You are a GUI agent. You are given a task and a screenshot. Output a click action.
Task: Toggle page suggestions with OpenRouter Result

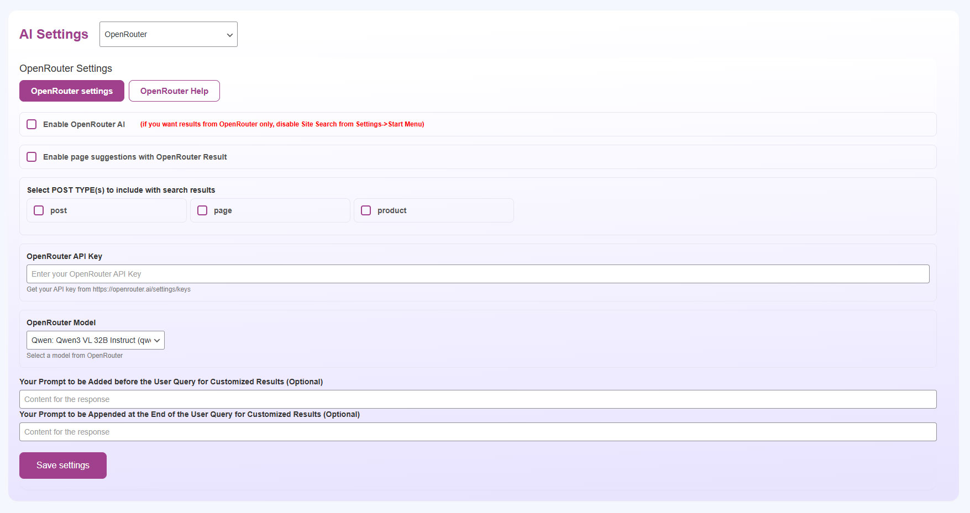[x=32, y=157]
